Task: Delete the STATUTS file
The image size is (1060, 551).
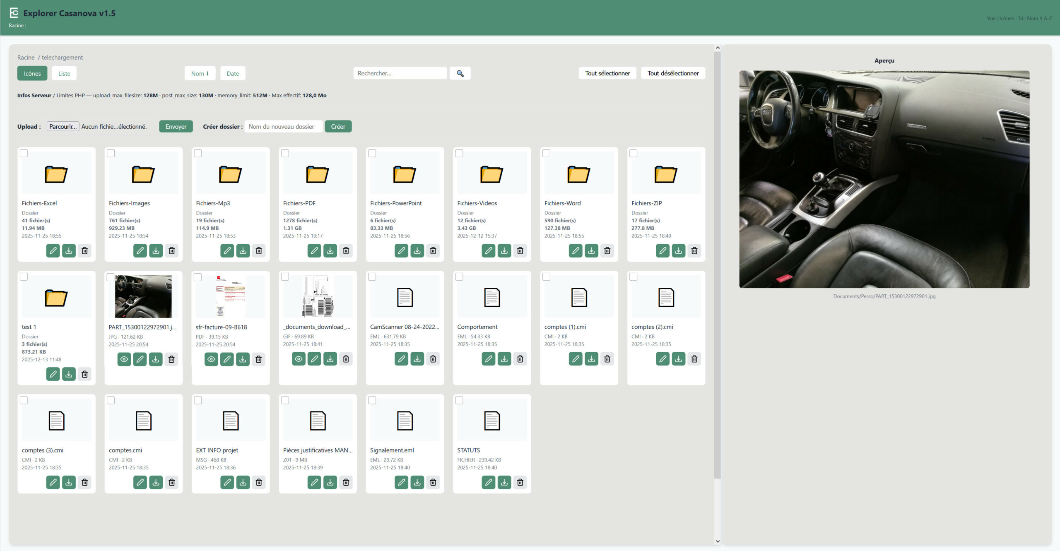Action: click(520, 482)
